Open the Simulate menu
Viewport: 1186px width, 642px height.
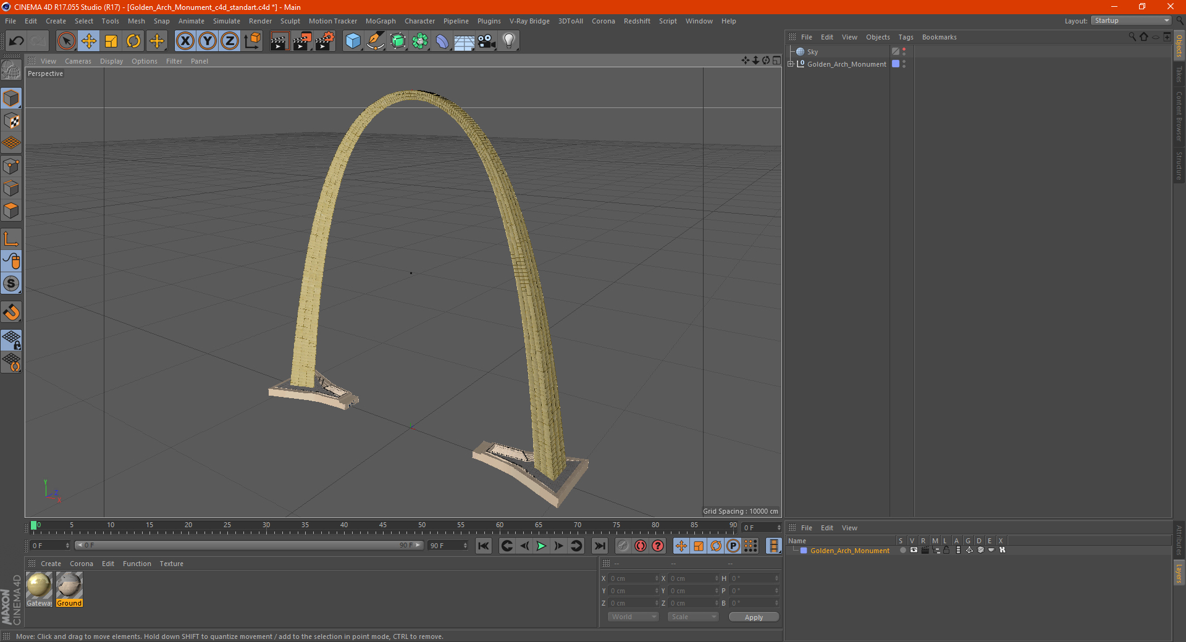point(227,21)
